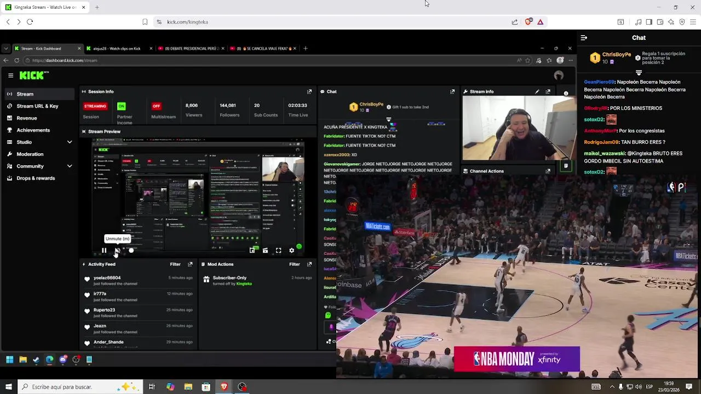Expand the leaderboard in the outer chat
This screenshot has width=701, height=394.
639,72
